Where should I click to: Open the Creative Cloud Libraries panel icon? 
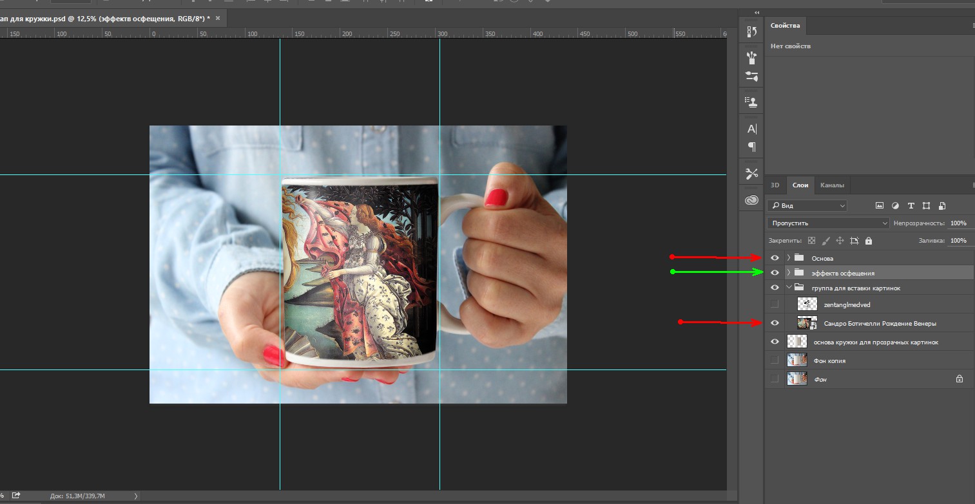(751, 200)
